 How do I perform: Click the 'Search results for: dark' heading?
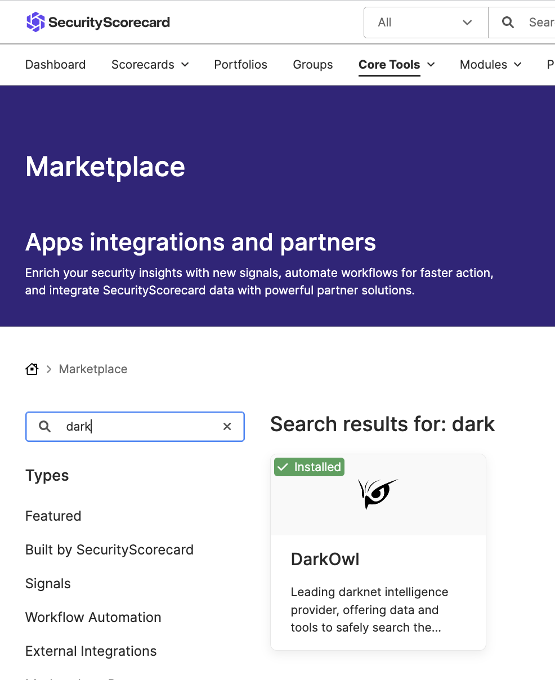coord(383,424)
